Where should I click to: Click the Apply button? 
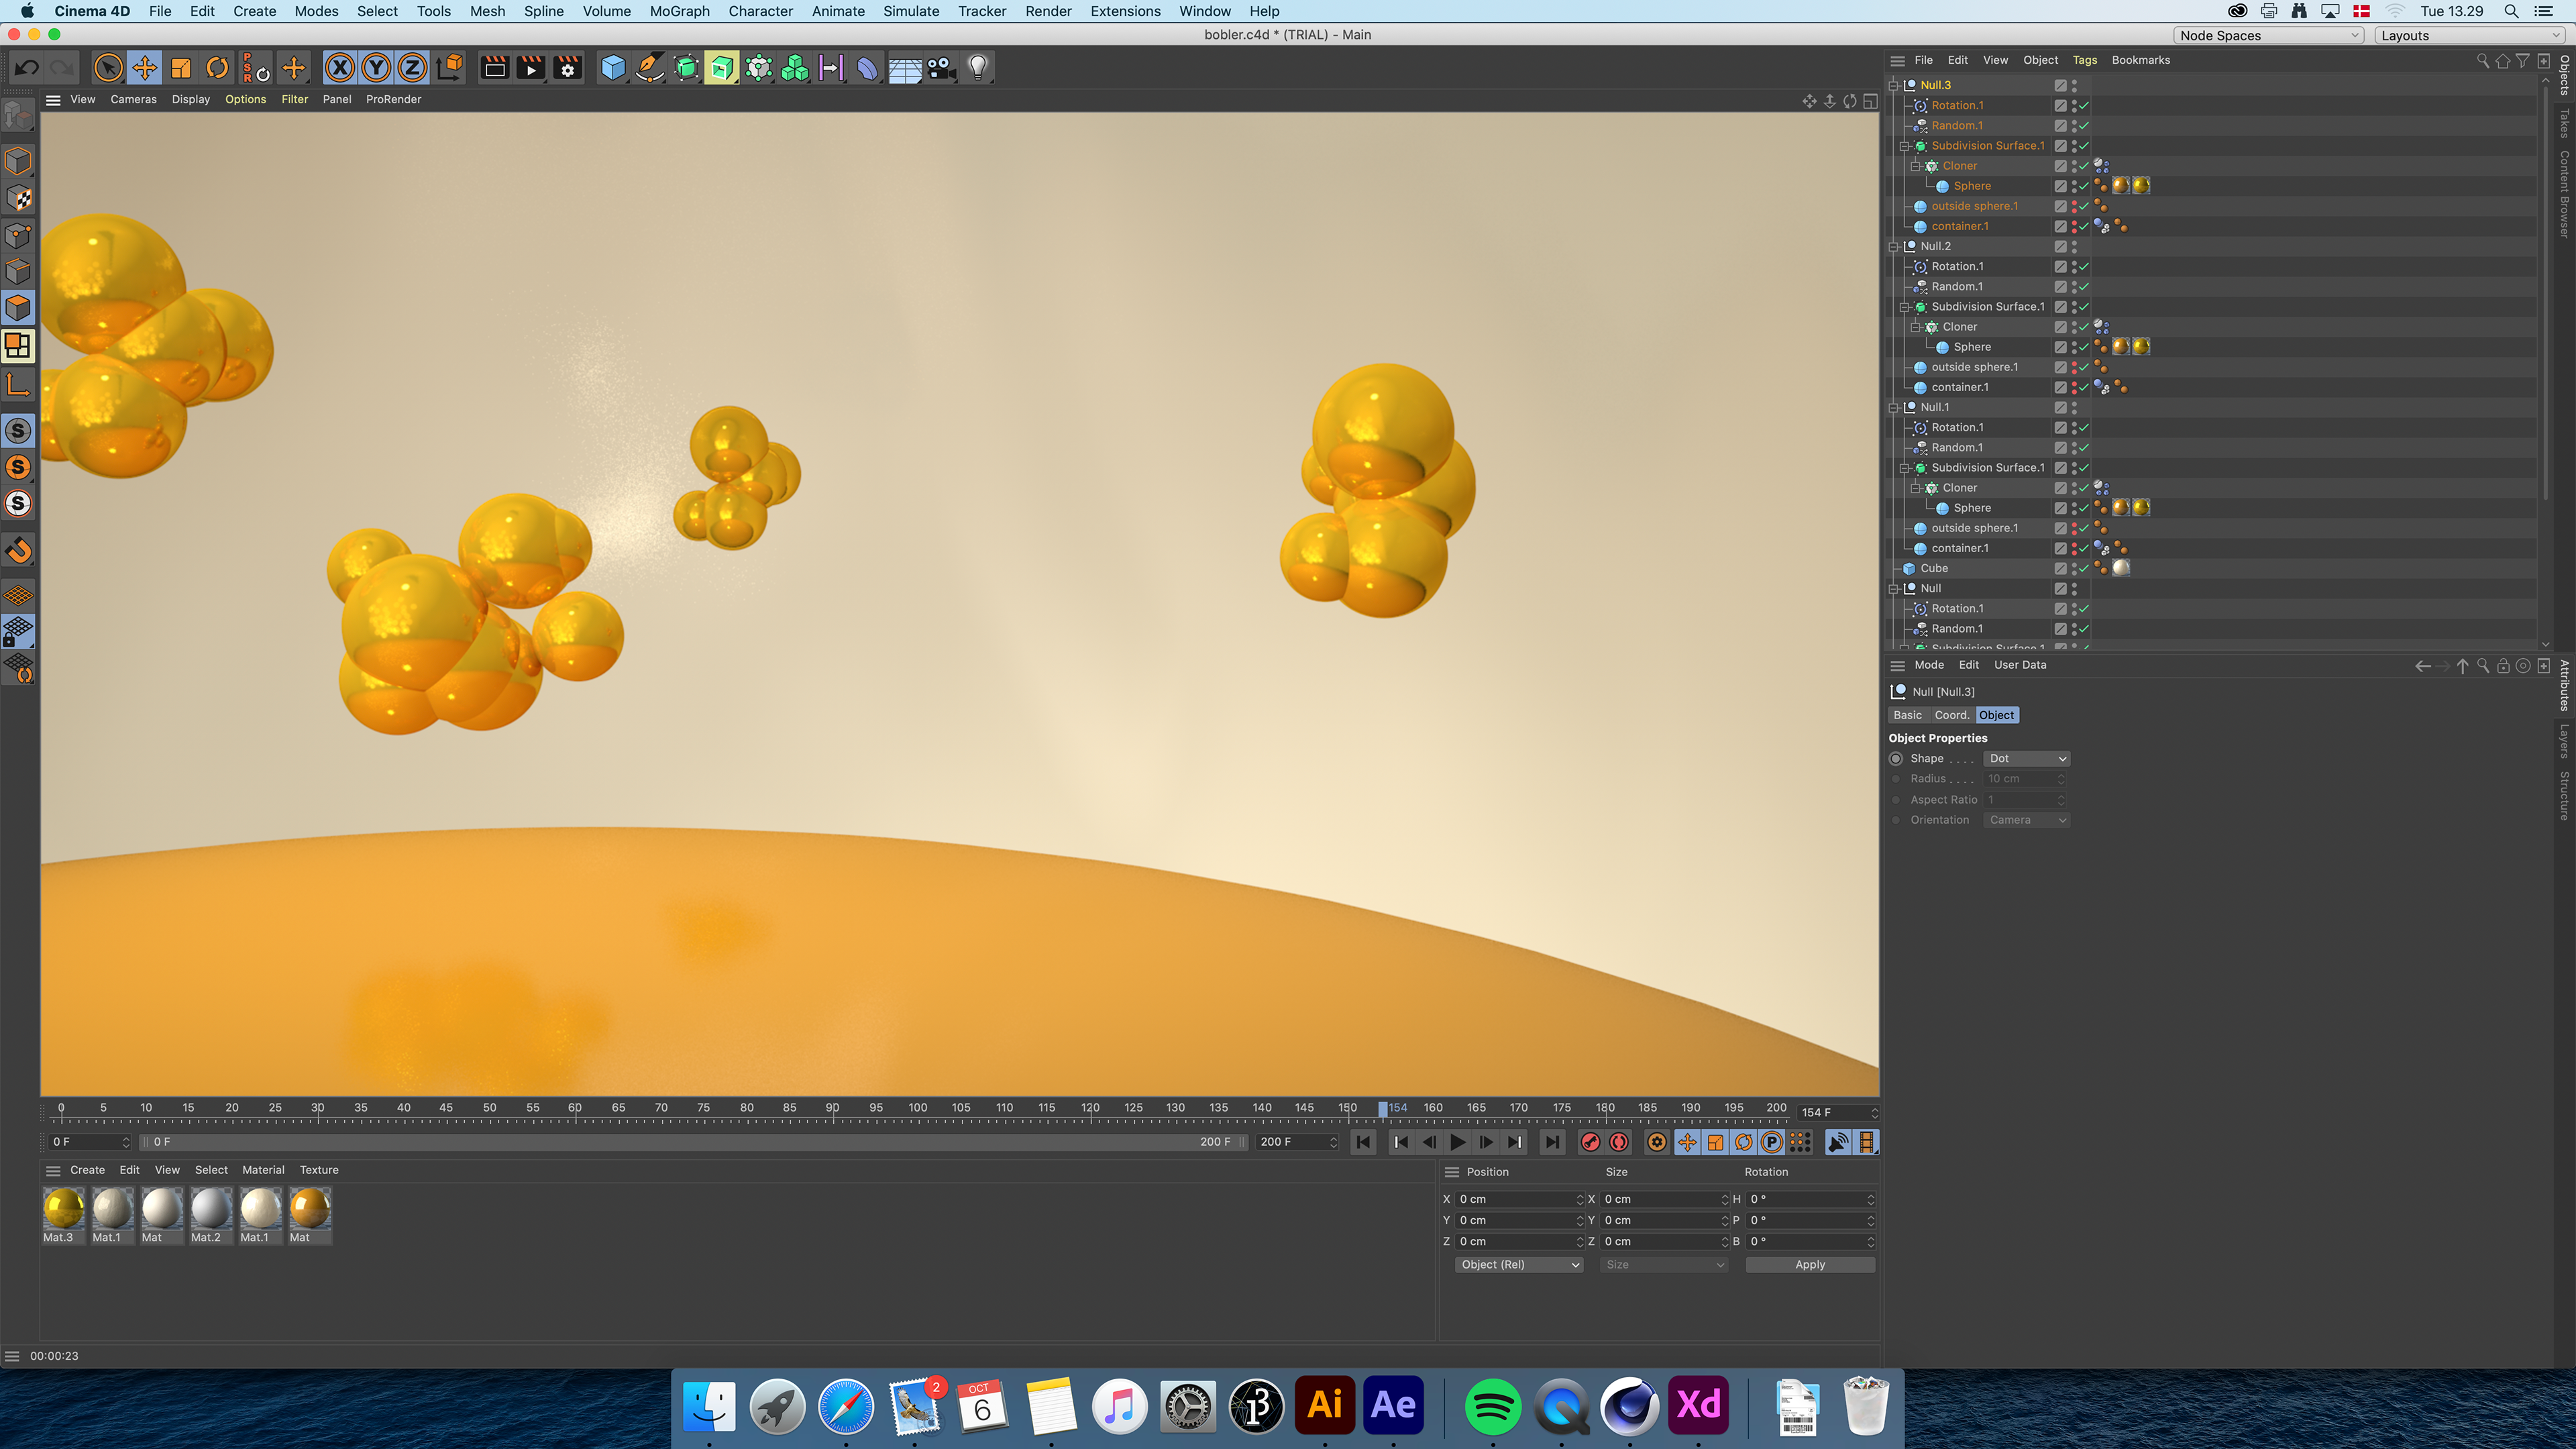click(x=1809, y=1264)
